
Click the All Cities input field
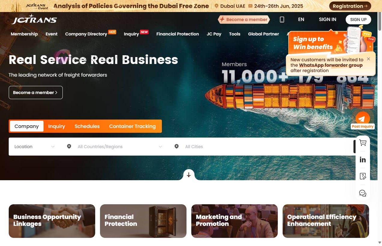coord(261,147)
